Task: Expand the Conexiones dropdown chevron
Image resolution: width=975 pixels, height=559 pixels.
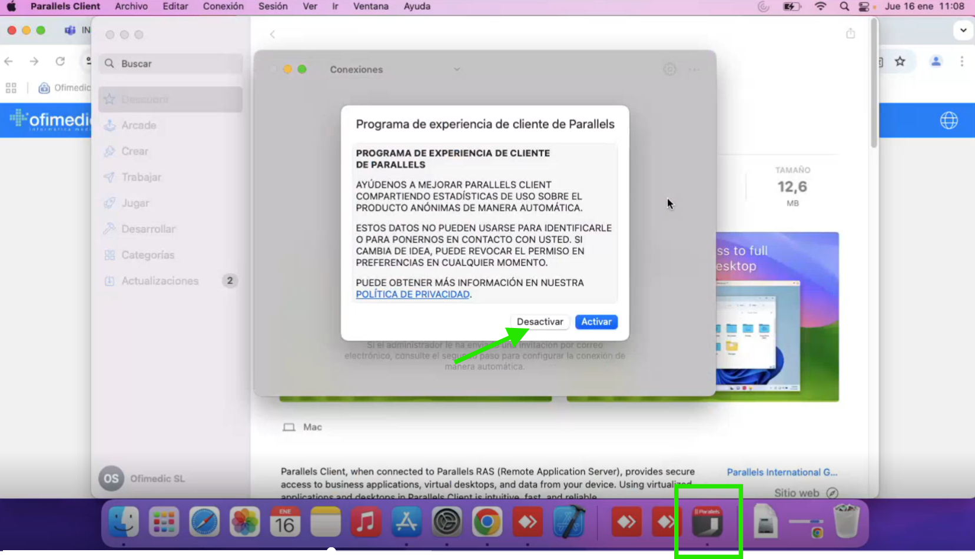Action: pyautogui.click(x=457, y=69)
